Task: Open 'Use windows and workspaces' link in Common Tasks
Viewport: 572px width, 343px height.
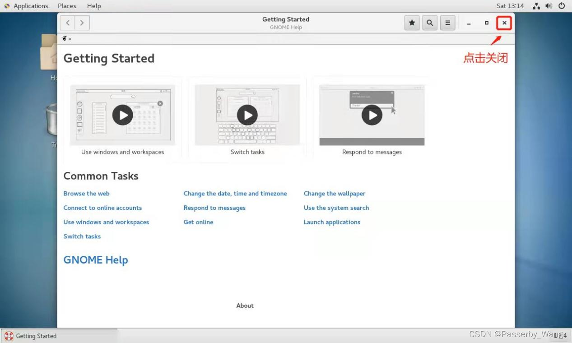Action: pyautogui.click(x=106, y=222)
